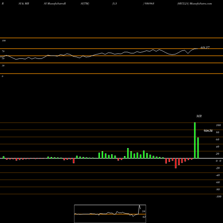Click the RSI axis label 70

click(x=3, y=51)
